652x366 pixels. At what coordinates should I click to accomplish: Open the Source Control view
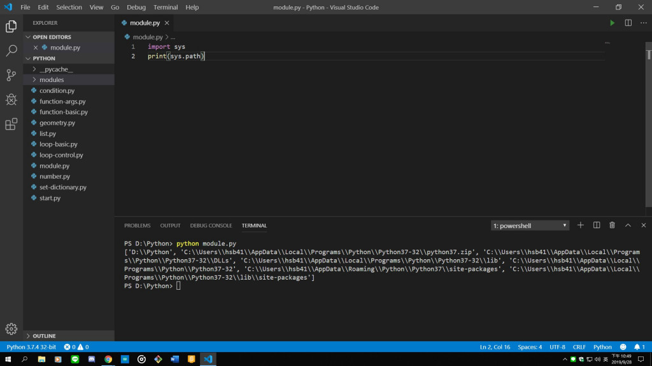pyautogui.click(x=11, y=75)
